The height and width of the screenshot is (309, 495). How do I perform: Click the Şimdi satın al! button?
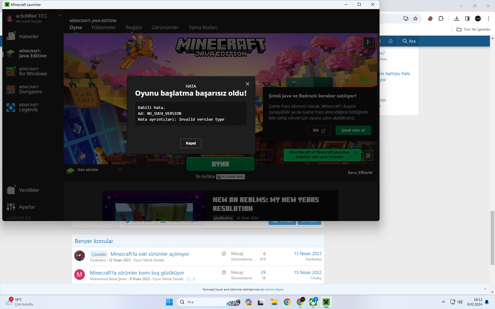pos(353,130)
